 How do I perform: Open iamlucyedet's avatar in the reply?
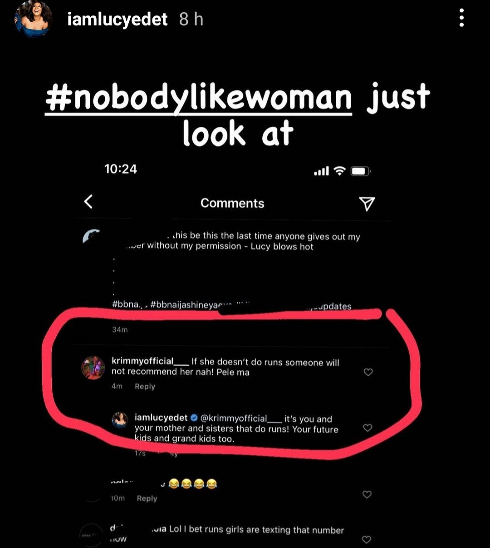click(x=120, y=420)
